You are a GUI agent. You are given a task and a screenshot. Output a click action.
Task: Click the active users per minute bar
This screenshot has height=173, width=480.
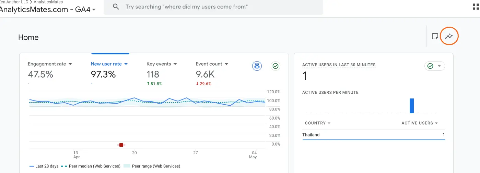click(412, 106)
